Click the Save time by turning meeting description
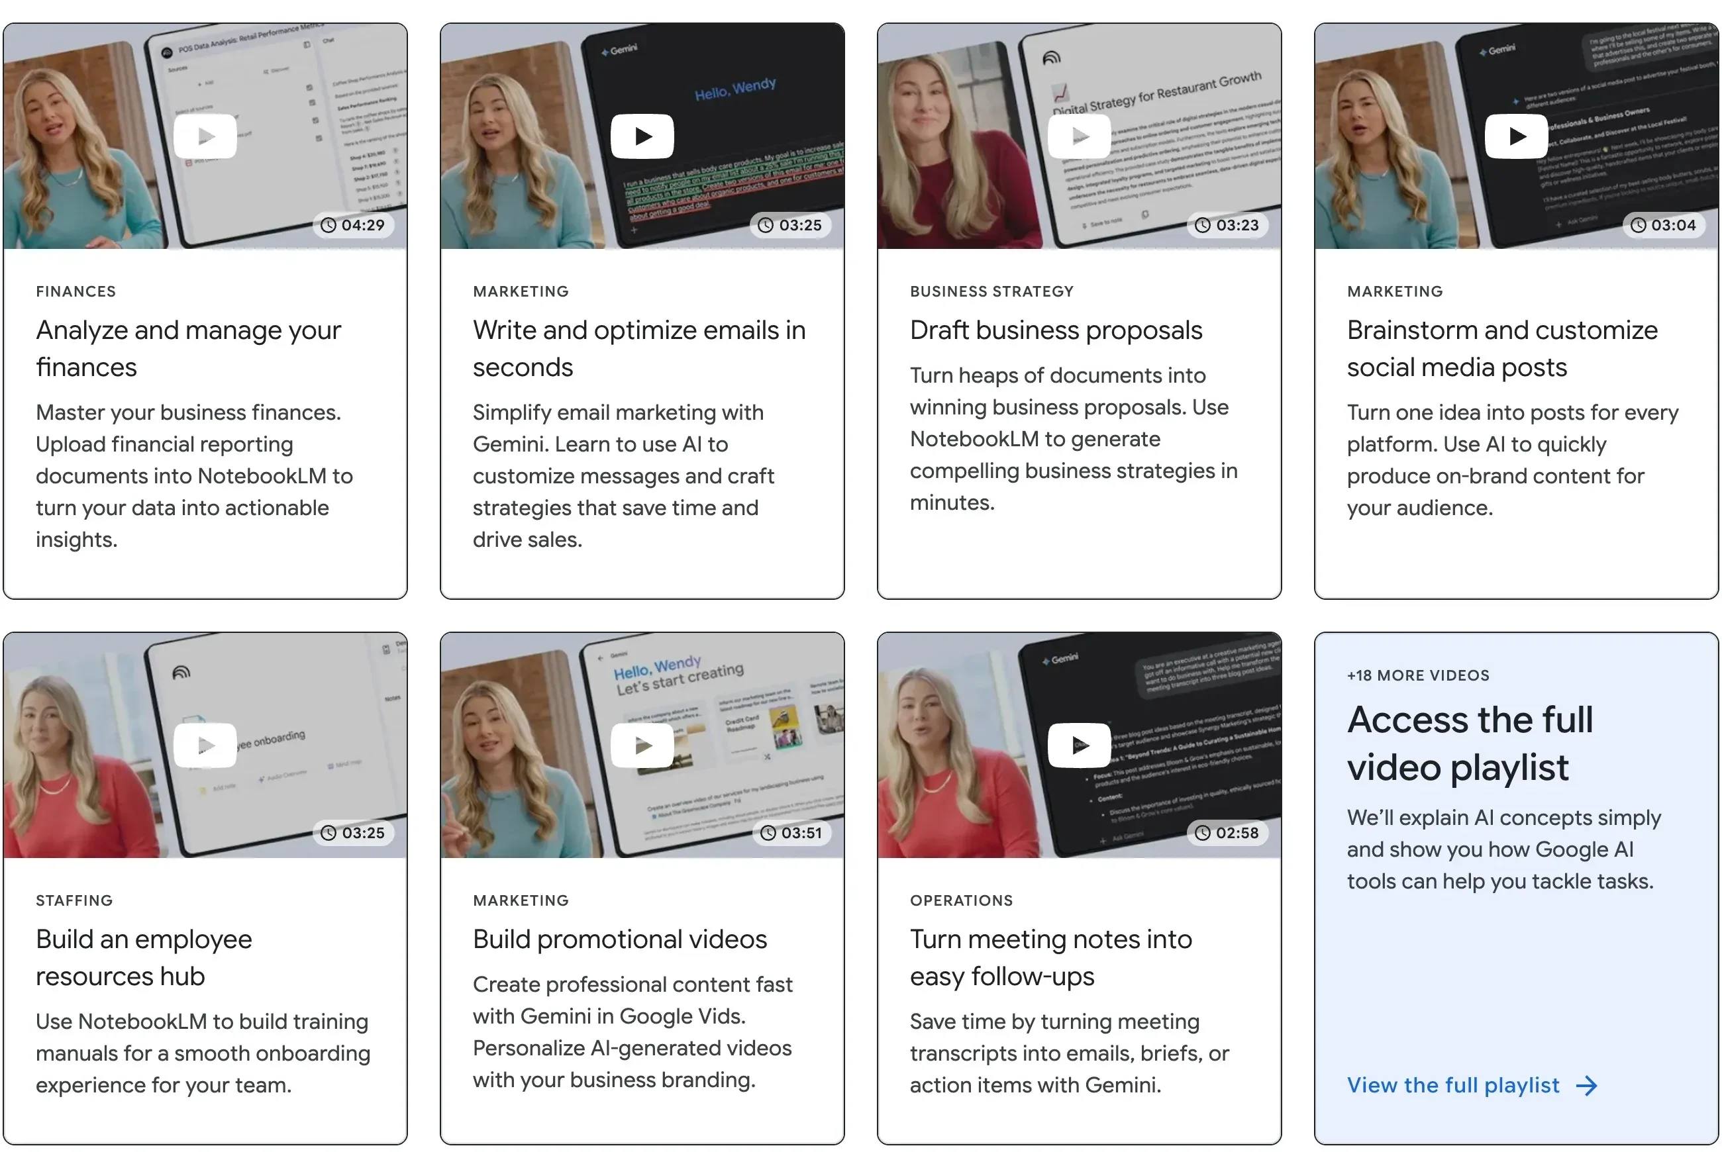Screen dimensions: 1722x1152 coord(1070,1053)
